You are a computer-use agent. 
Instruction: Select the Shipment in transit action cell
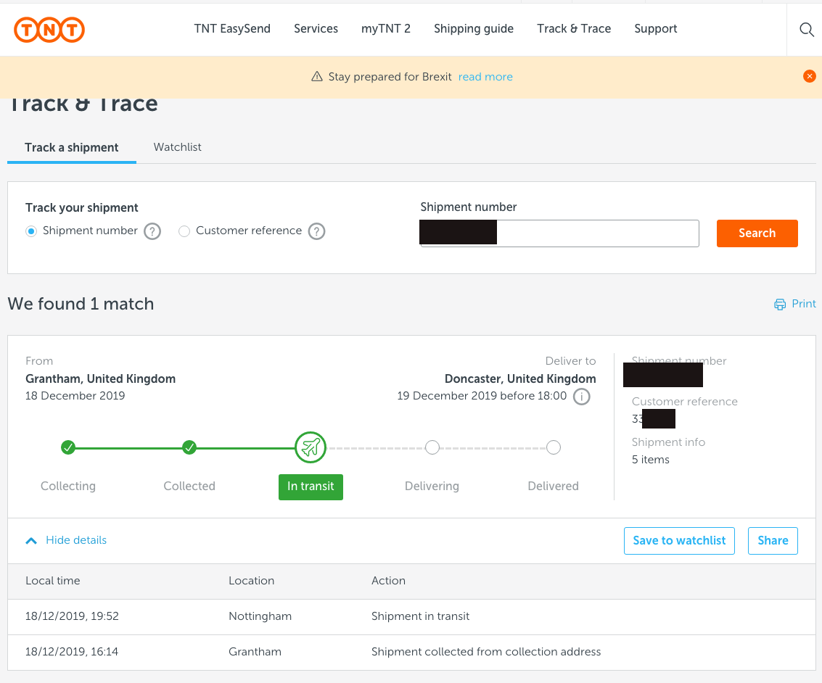(x=421, y=616)
